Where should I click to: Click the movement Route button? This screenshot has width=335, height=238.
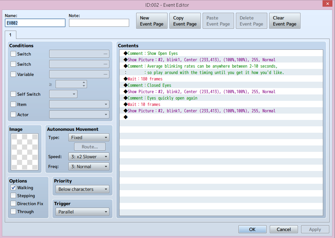tap(90, 147)
